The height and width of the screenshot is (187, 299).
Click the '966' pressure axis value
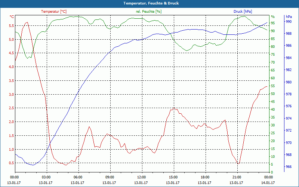tap(289, 167)
